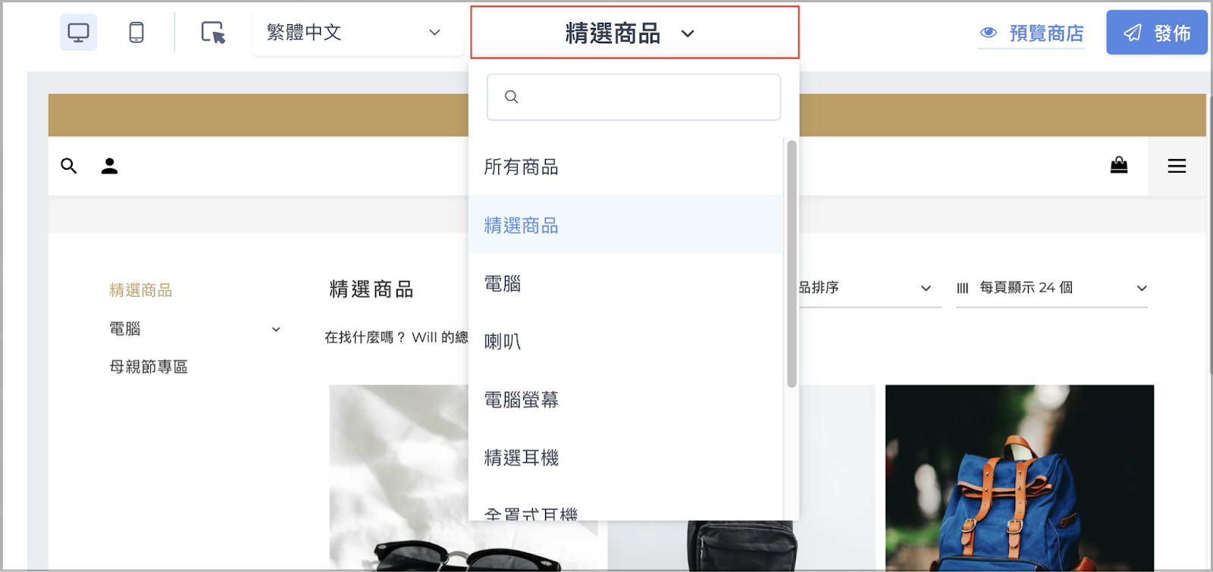Click 電腦 category in the left sidebar
The height and width of the screenshot is (572, 1213).
pos(125,329)
